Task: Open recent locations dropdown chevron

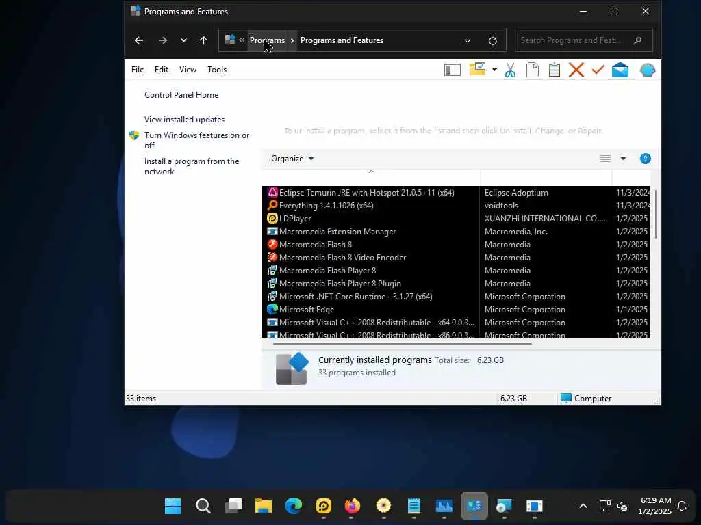Action: point(183,40)
